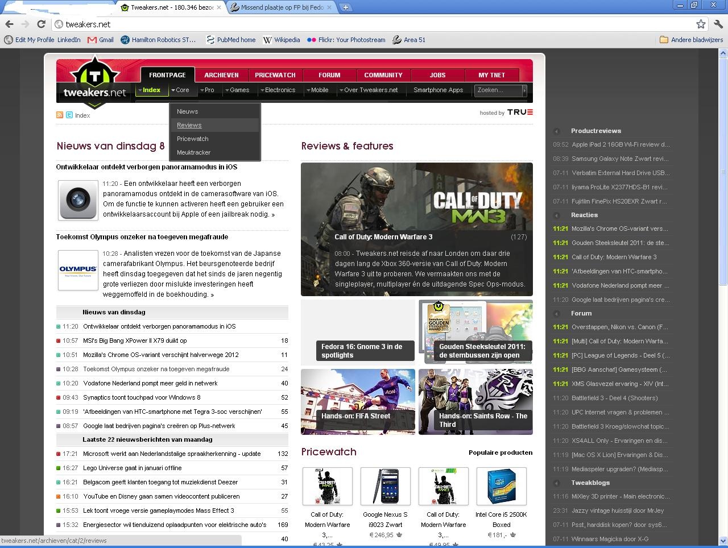Open Apple iPad 2 16GB product review
This screenshot has width=728, height=548.
pos(621,144)
